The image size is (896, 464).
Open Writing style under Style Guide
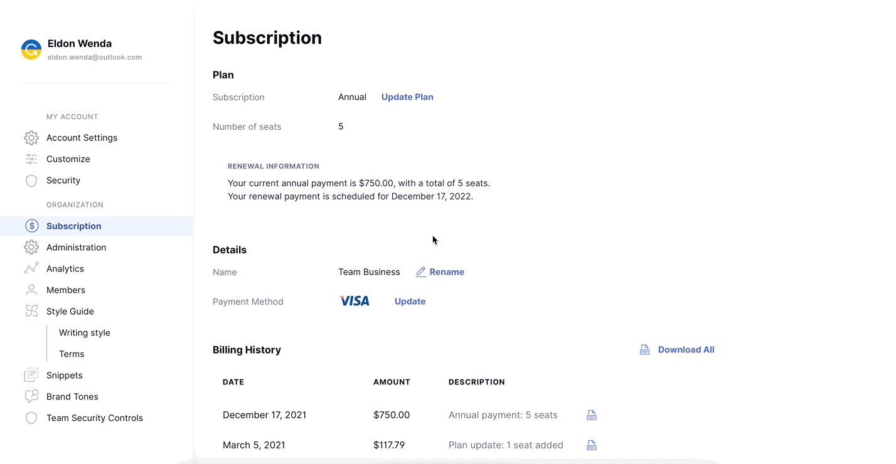[84, 333]
